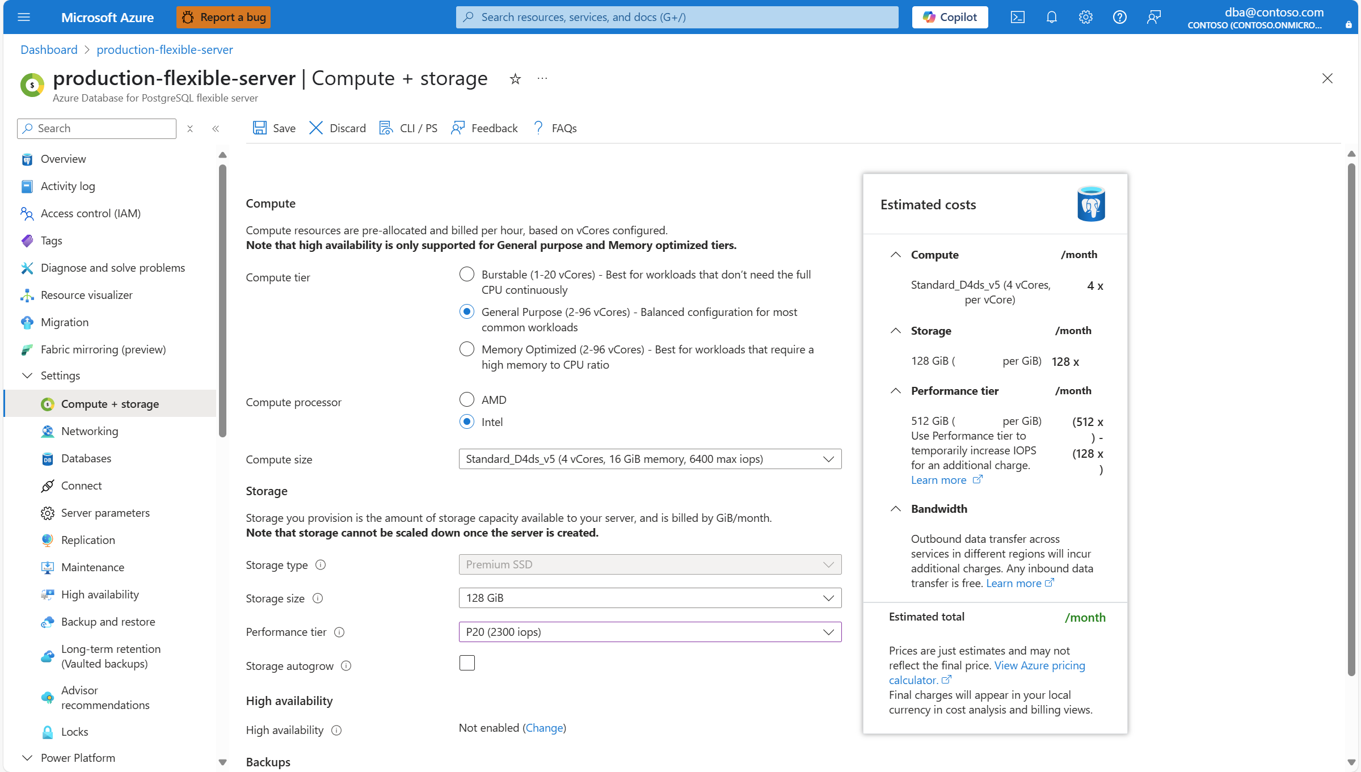
Task: Click the sidebar menu Search box
Action: 96,128
